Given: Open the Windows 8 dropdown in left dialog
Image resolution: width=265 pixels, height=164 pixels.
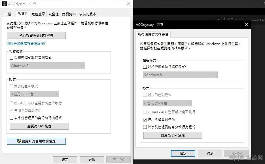Looking at the screenshot, I should (x=47, y=66).
